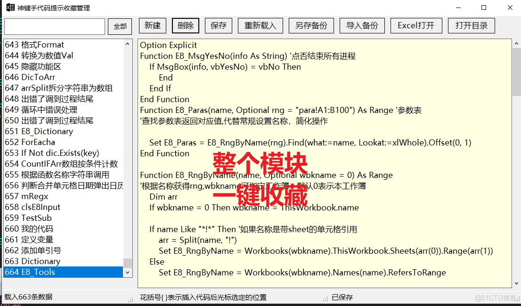Screen dimensions: 521x306
Task: Select snippet 657 mRegx
Action: [57, 196]
